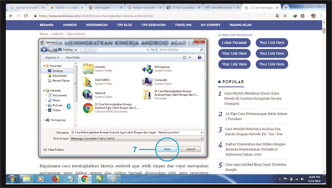Viewport: 332px width, 188px height.
Task: Open Desktop address path dropdown
Action: pos(147,50)
